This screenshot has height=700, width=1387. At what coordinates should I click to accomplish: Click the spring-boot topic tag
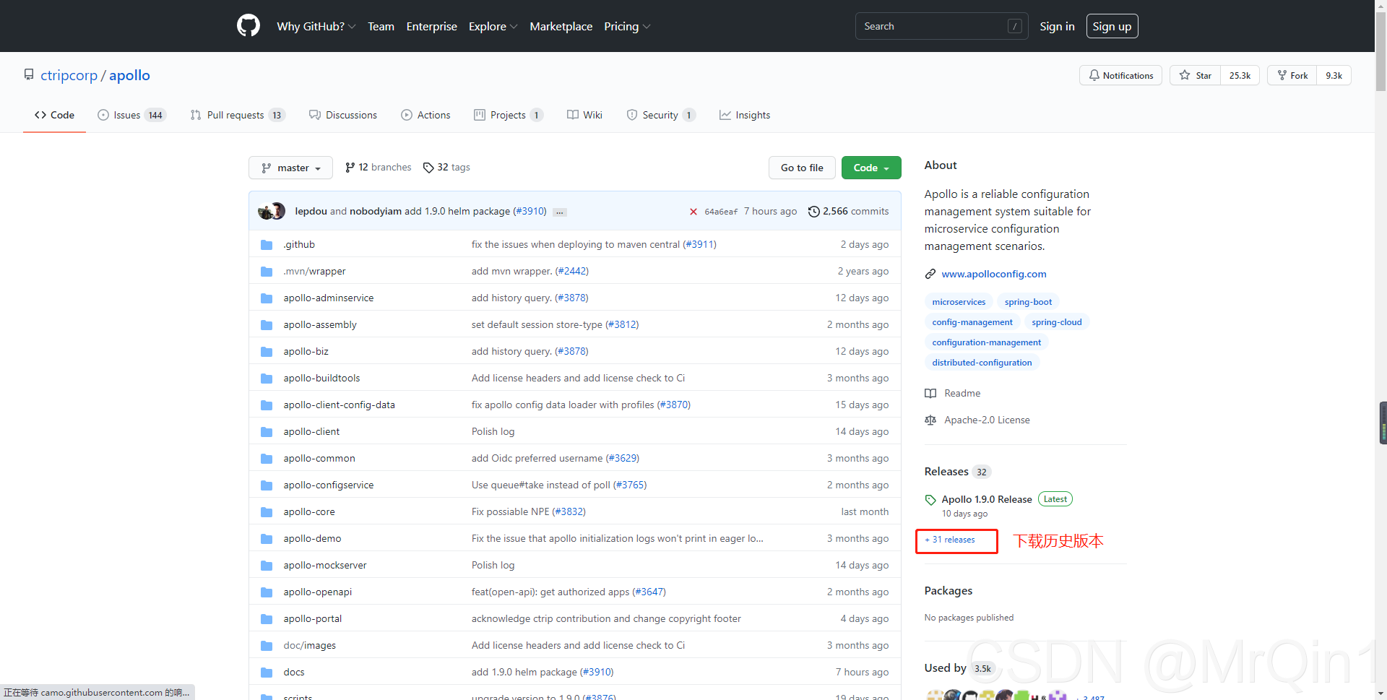1028,302
